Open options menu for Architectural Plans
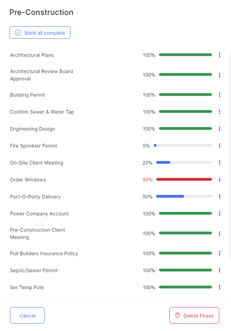 (220, 55)
